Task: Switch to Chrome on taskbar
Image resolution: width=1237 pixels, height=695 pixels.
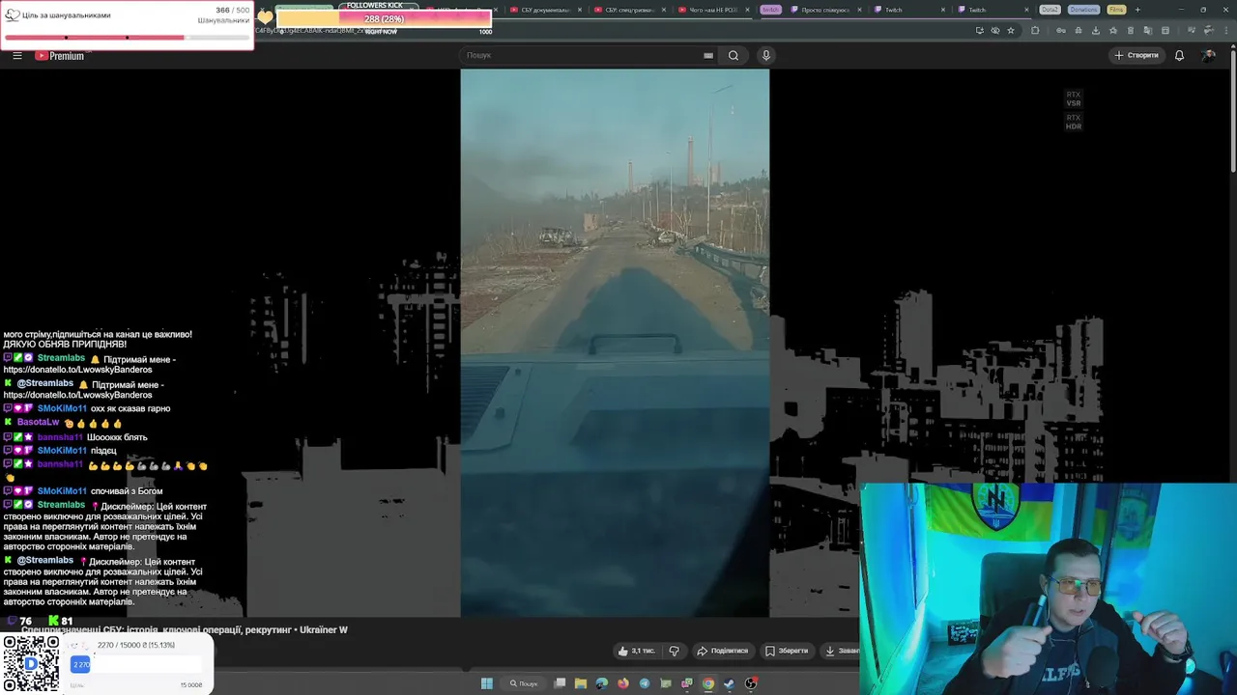Action: pyautogui.click(x=708, y=683)
